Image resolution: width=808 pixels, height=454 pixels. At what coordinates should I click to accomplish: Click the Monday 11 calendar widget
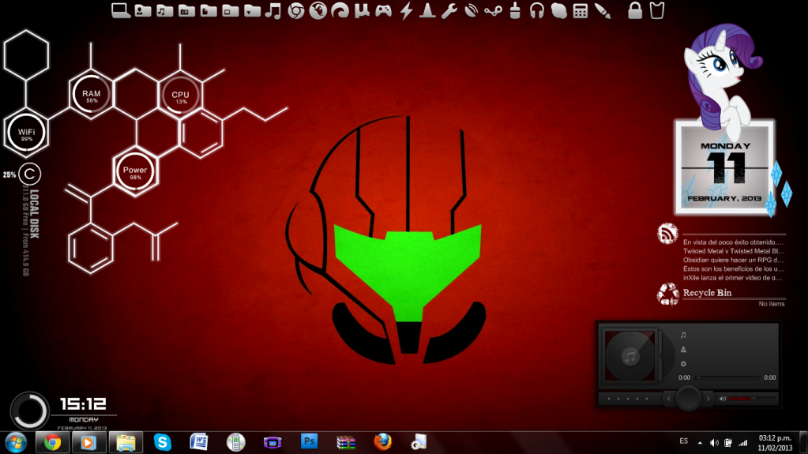coord(724,168)
